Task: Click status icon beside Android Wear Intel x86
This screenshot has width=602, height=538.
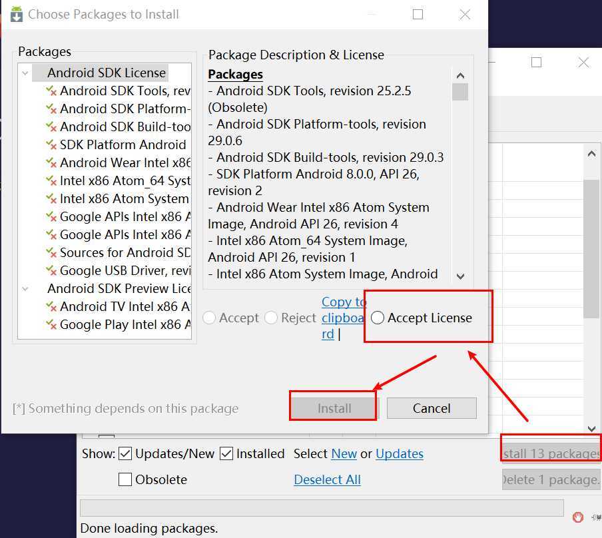Action: click(51, 163)
